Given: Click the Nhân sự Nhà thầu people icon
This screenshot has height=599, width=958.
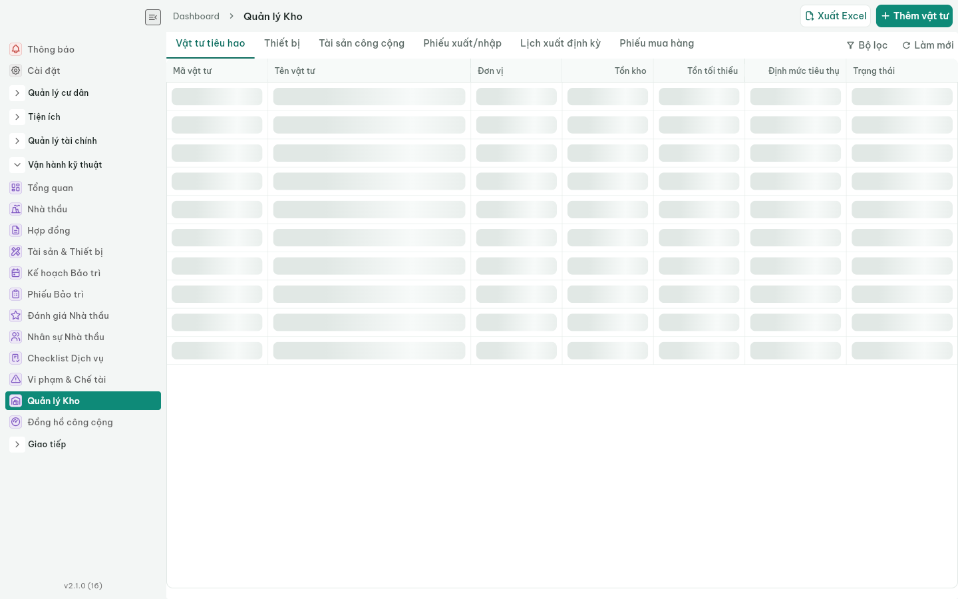Looking at the screenshot, I should click(x=16, y=337).
